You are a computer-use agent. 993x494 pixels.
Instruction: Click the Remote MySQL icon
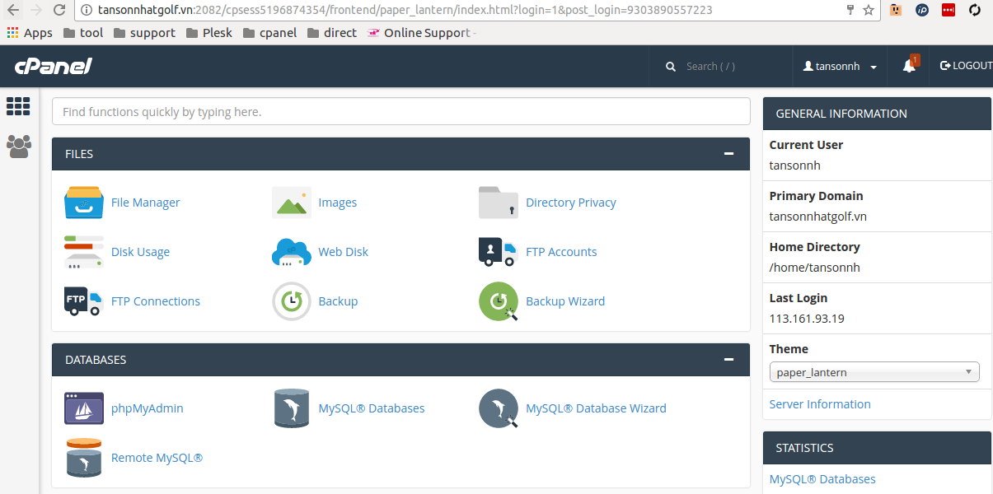tap(84, 458)
